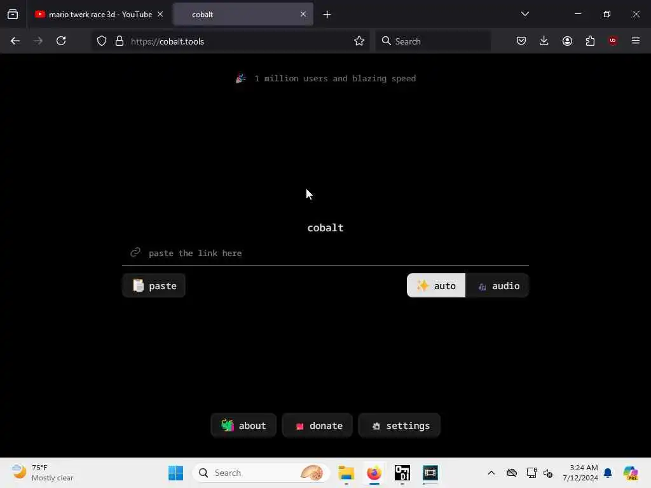The width and height of the screenshot is (651, 488).
Task: Expand the list all tabs dropdown
Action: tap(524, 14)
